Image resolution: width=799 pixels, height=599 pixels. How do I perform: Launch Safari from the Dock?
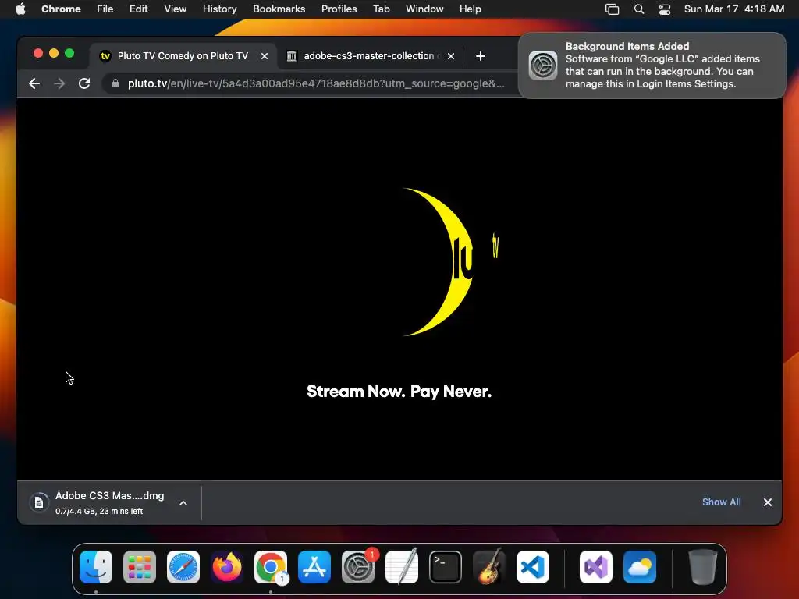[183, 567]
